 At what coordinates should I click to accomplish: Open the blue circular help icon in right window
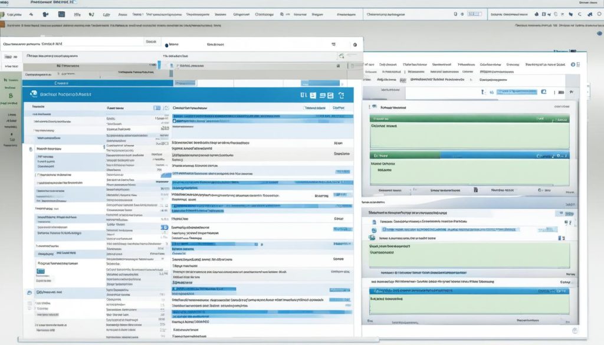(573, 65)
